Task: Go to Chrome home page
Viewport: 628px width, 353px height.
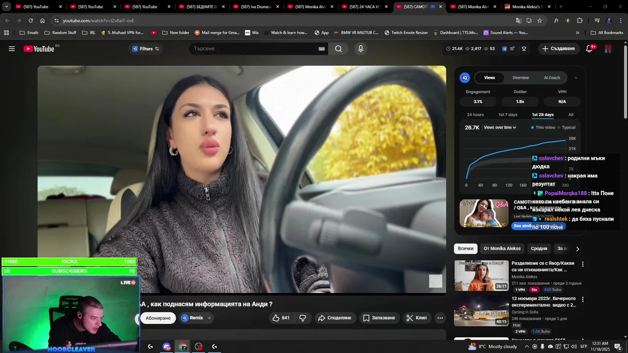Action: (x=42, y=21)
